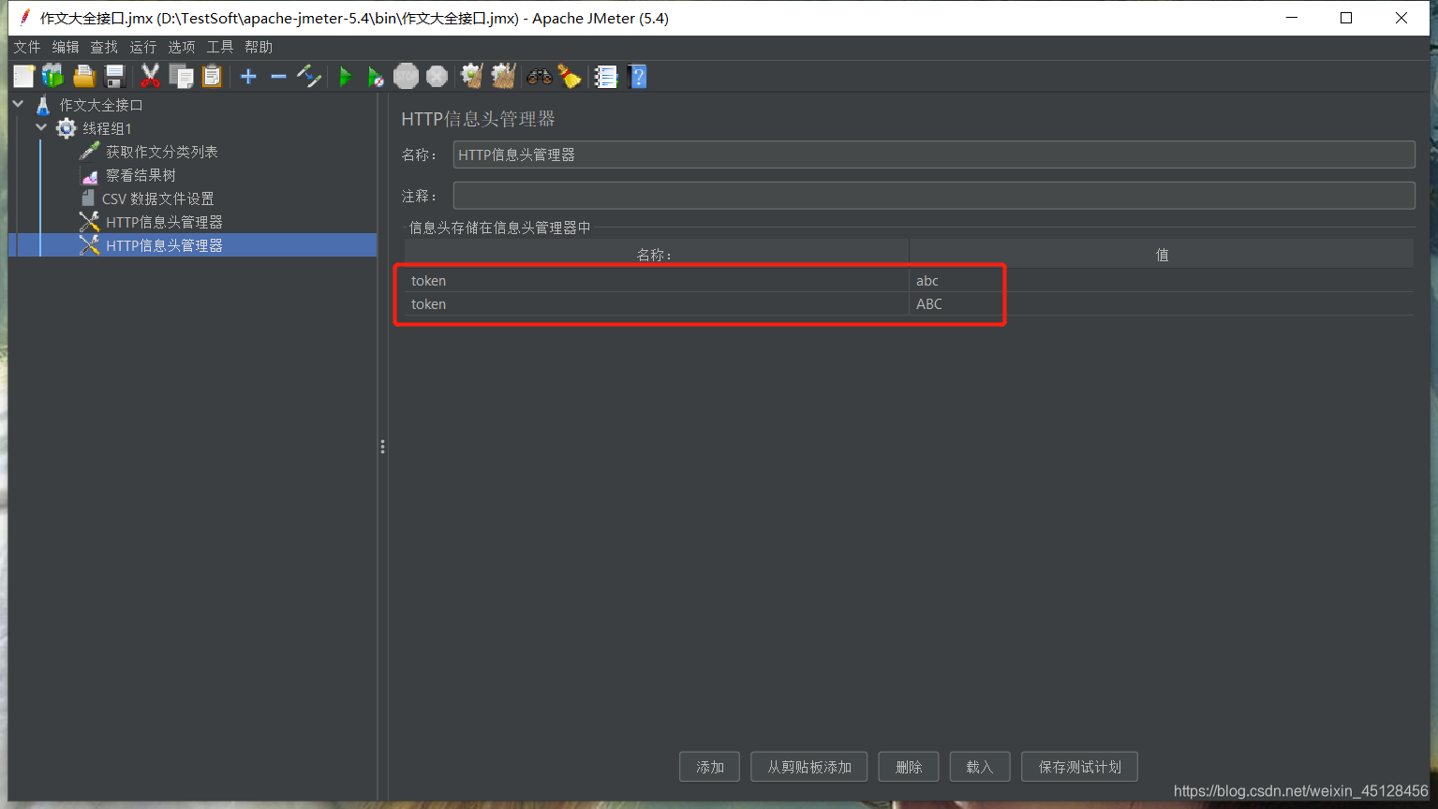Click the split pane divider handle
The width and height of the screenshot is (1438, 809).
coord(382,447)
